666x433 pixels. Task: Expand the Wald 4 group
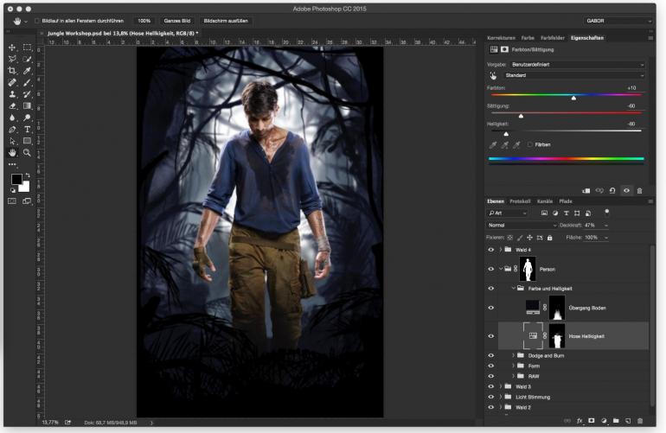(501, 250)
